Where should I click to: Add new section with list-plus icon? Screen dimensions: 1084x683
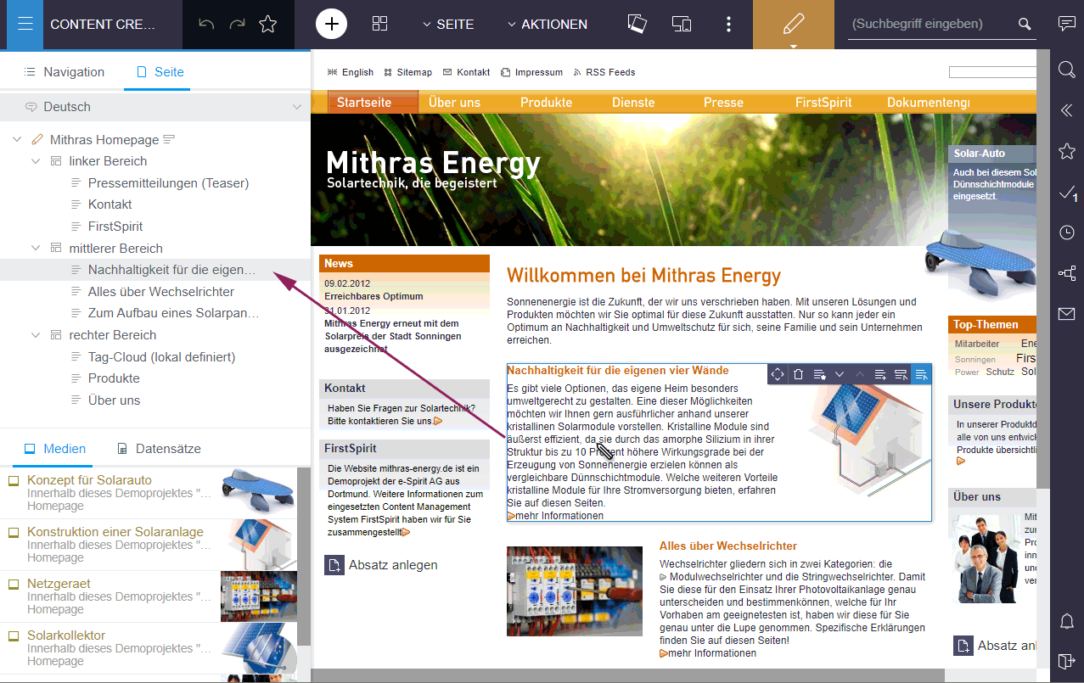click(x=880, y=374)
